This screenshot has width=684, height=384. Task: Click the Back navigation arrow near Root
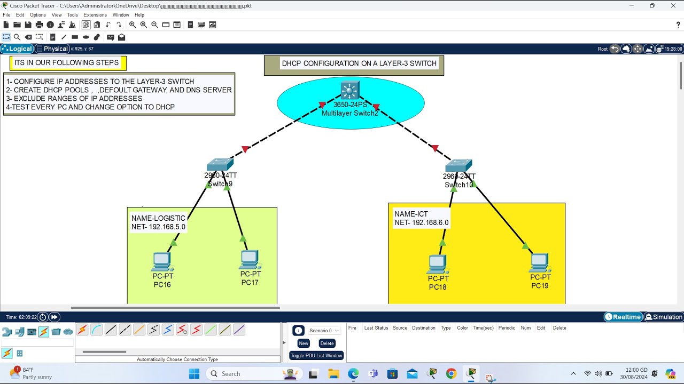[x=615, y=49]
